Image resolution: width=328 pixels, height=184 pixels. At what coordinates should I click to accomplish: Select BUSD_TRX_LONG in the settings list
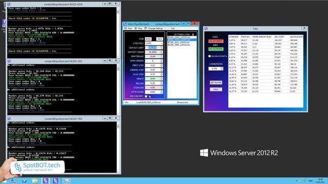point(182,44)
